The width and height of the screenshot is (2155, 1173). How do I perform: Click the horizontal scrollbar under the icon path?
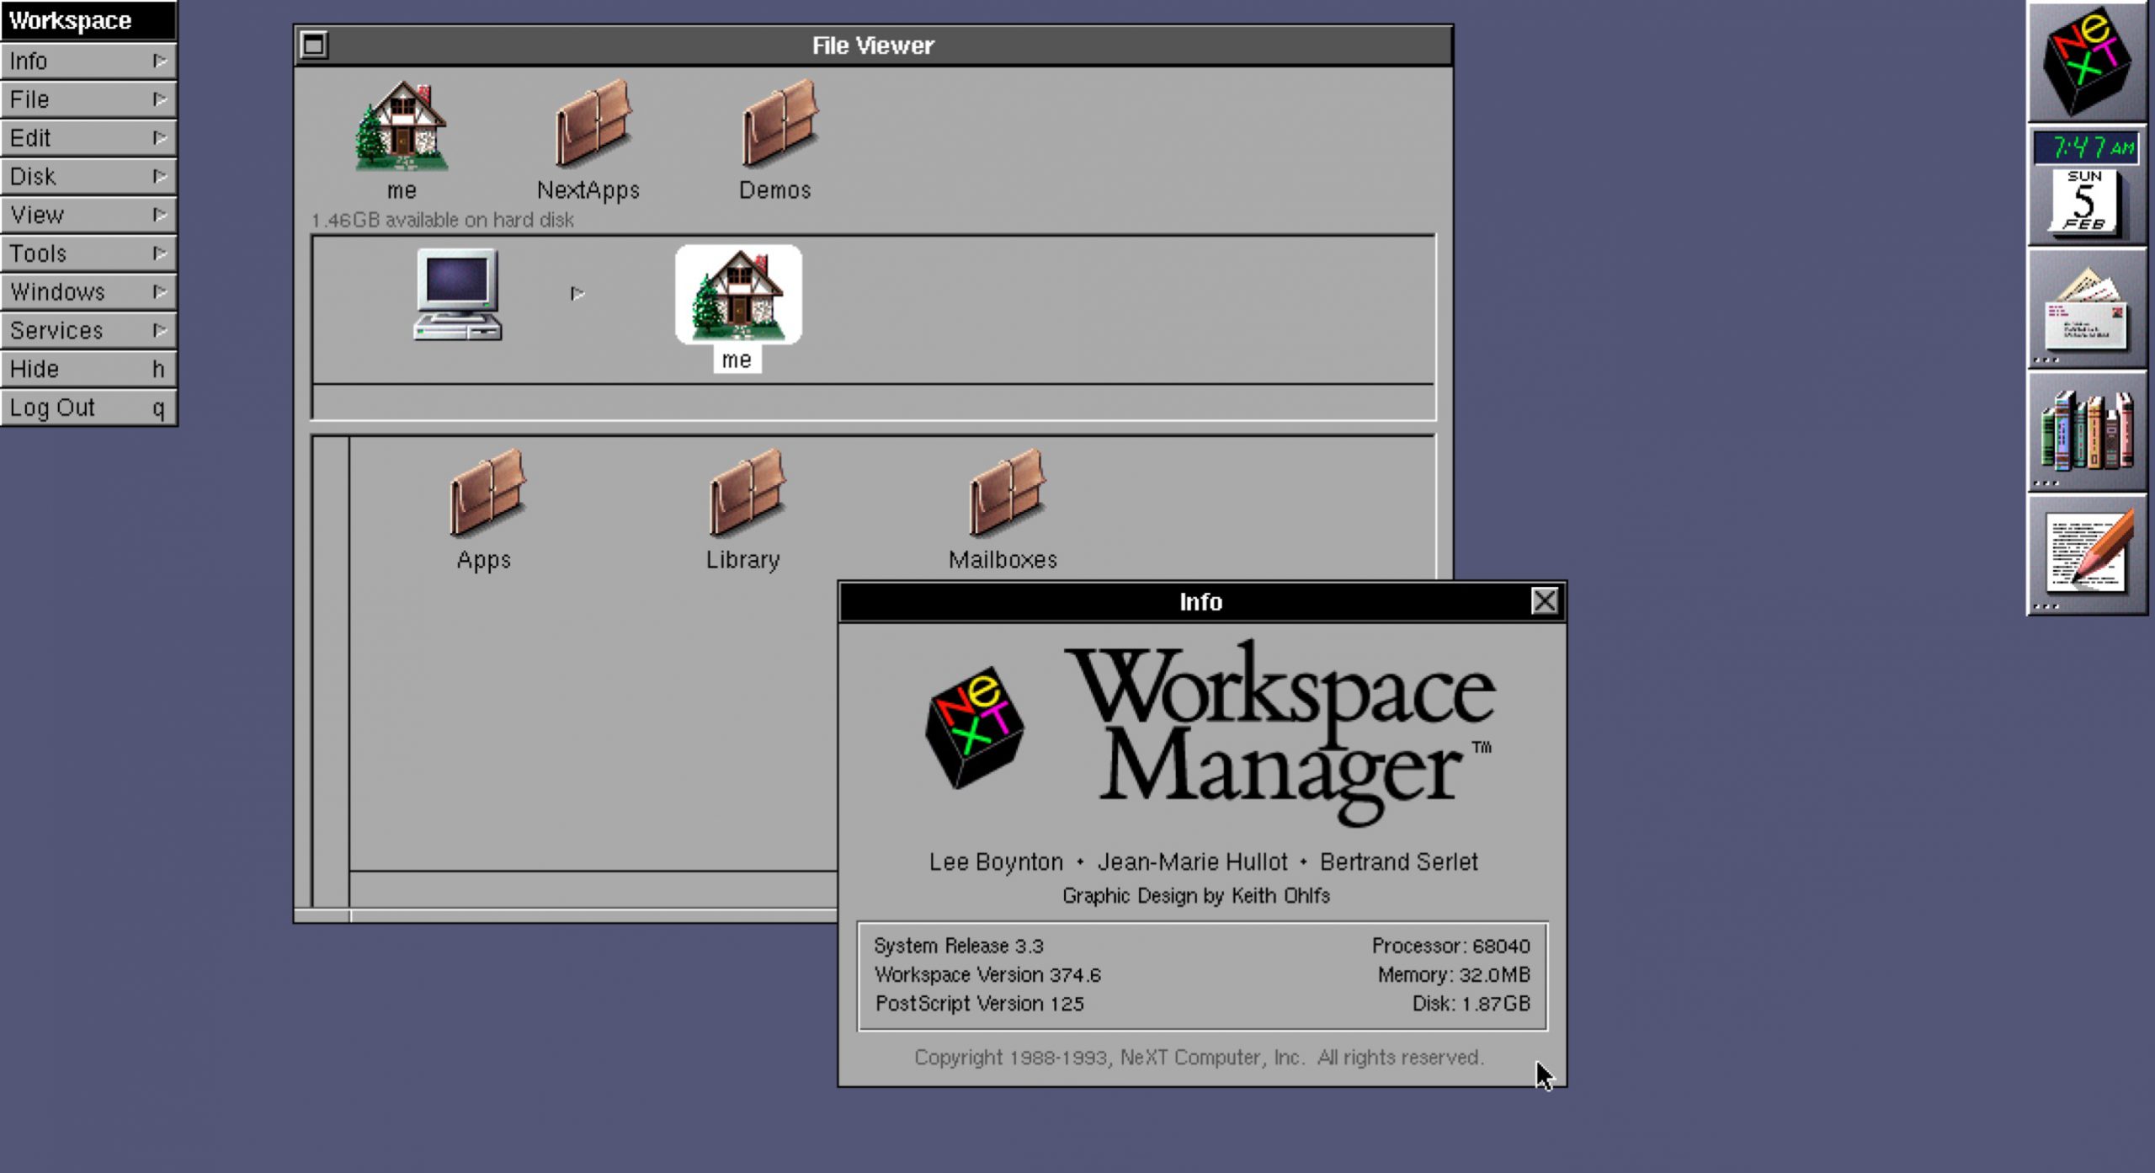(873, 402)
